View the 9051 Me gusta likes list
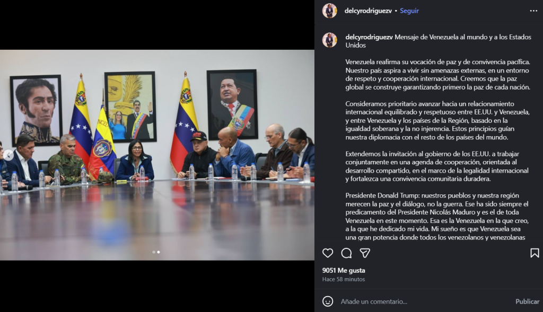 [x=344, y=270]
